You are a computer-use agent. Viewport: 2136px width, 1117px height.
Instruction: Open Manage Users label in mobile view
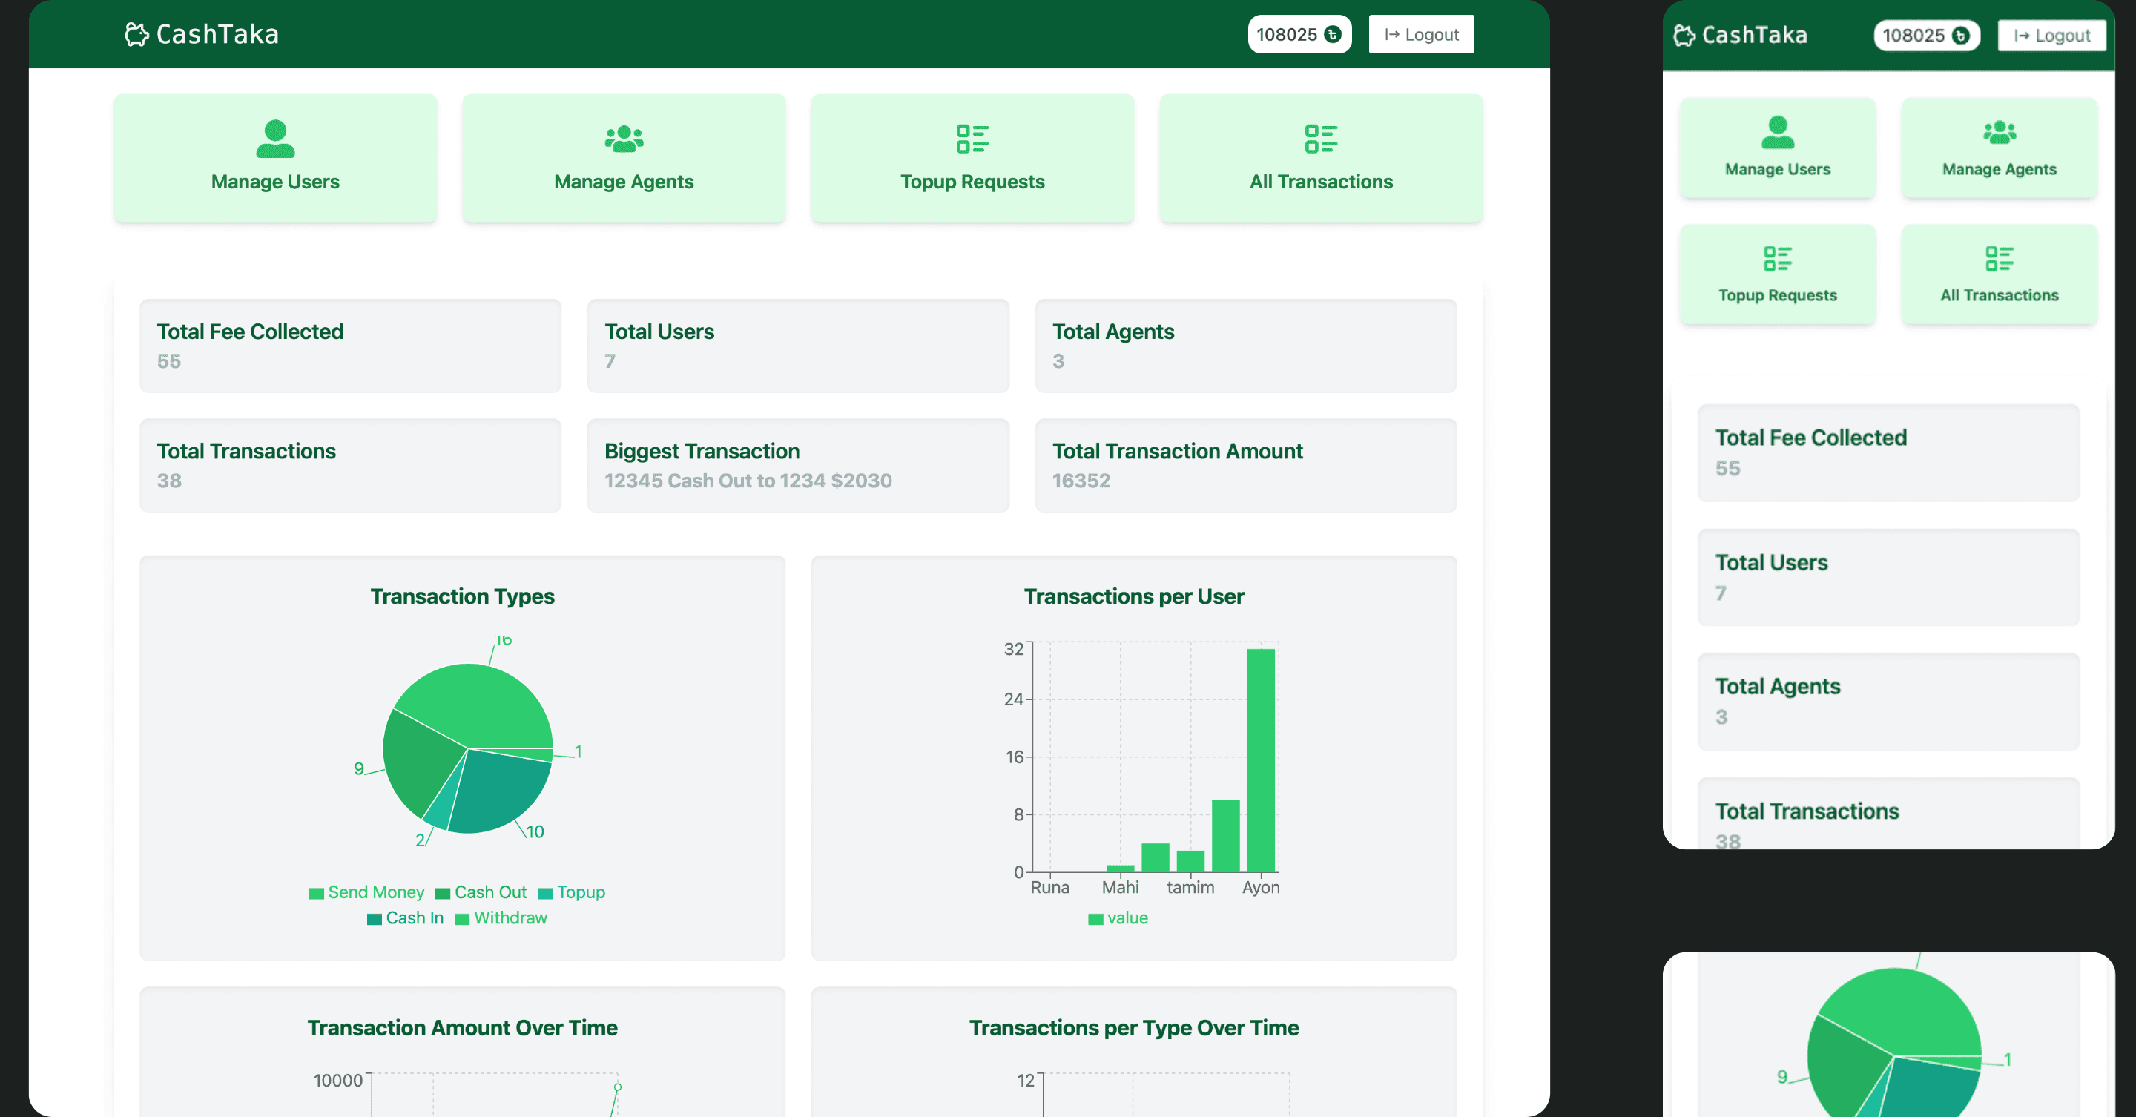pos(1778,169)
